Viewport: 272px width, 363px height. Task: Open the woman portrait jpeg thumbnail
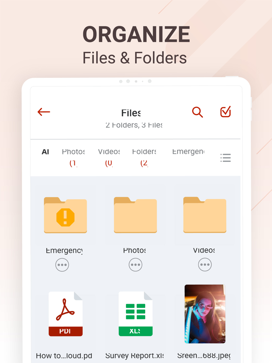(x=205, y=314)
